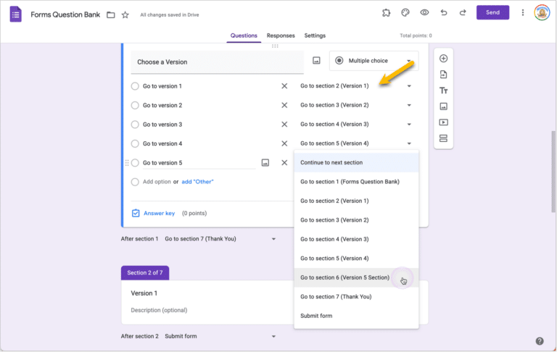Switch to the Settings tab
The image size is (557, 352).
click(315, 35)
